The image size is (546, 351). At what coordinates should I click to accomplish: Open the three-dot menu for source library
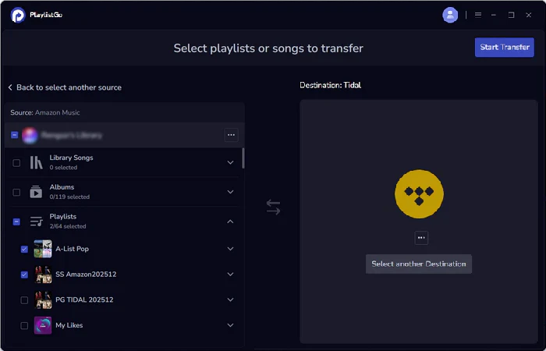(x=231, y=135)
